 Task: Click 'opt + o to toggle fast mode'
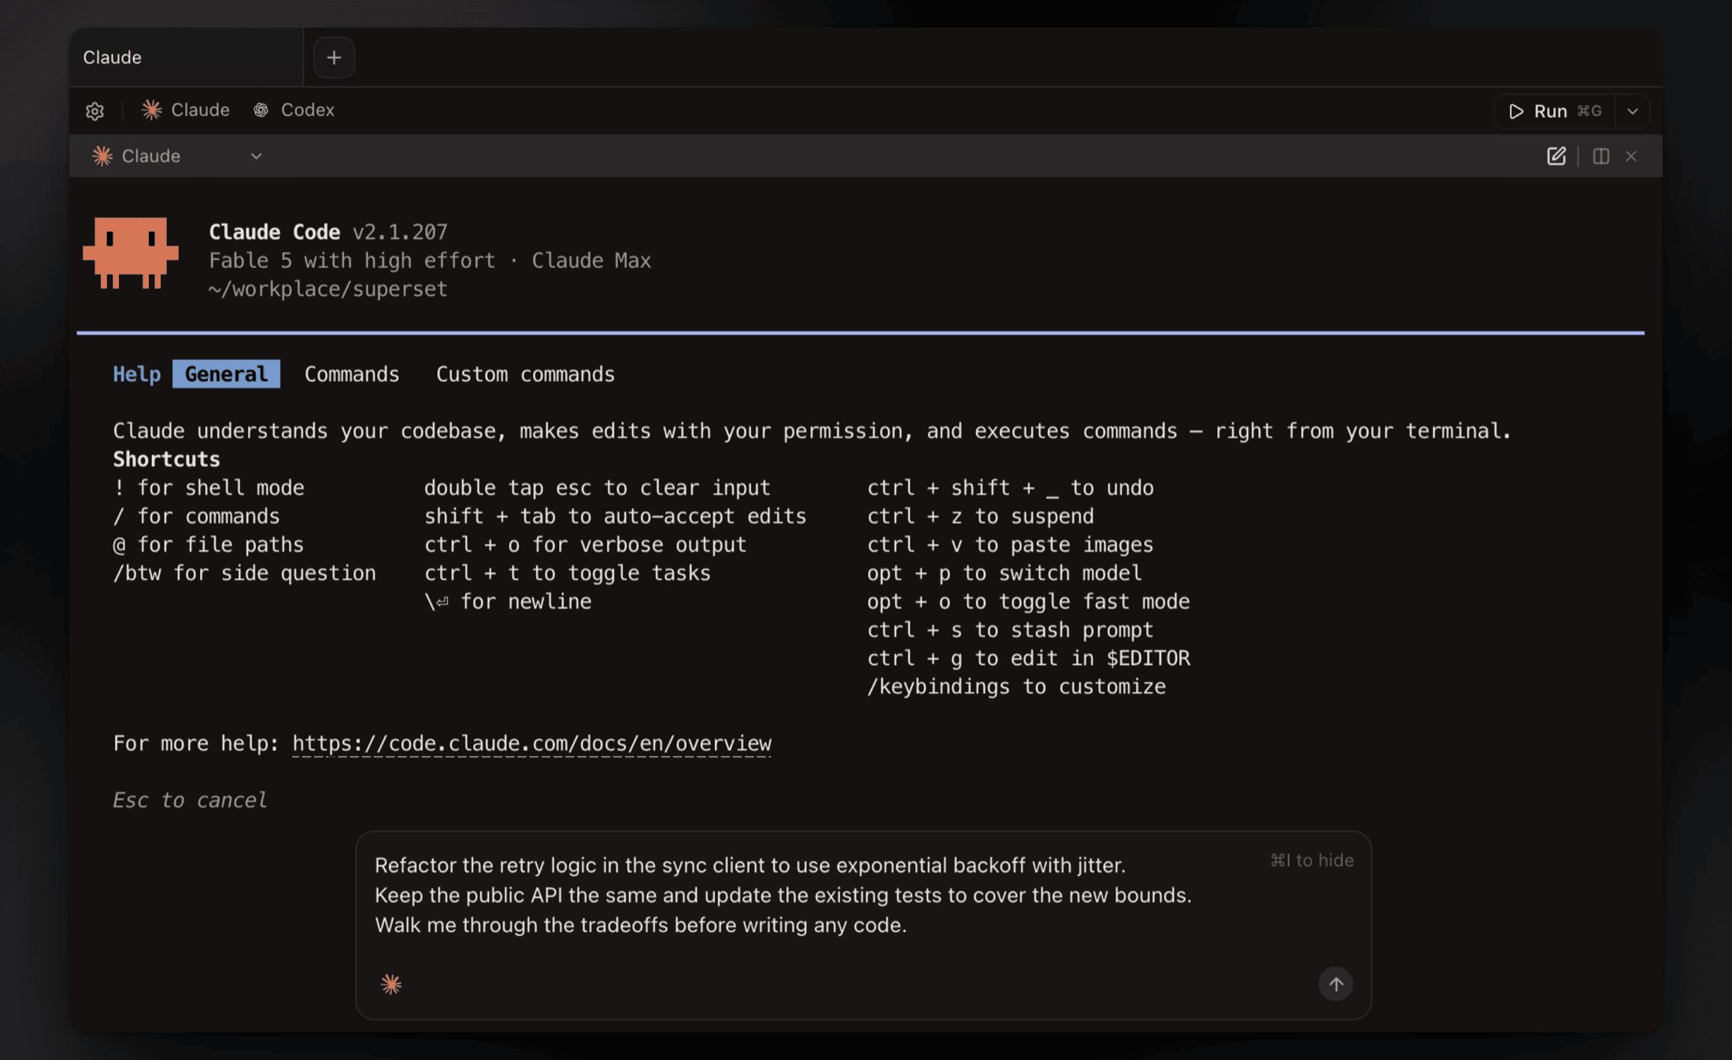[x=1028, y=601]
